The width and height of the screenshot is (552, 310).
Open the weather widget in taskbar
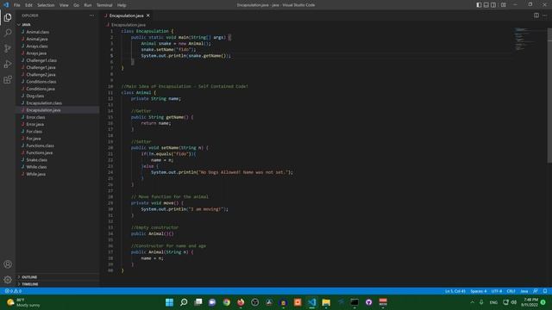click(x=23, y=302)
